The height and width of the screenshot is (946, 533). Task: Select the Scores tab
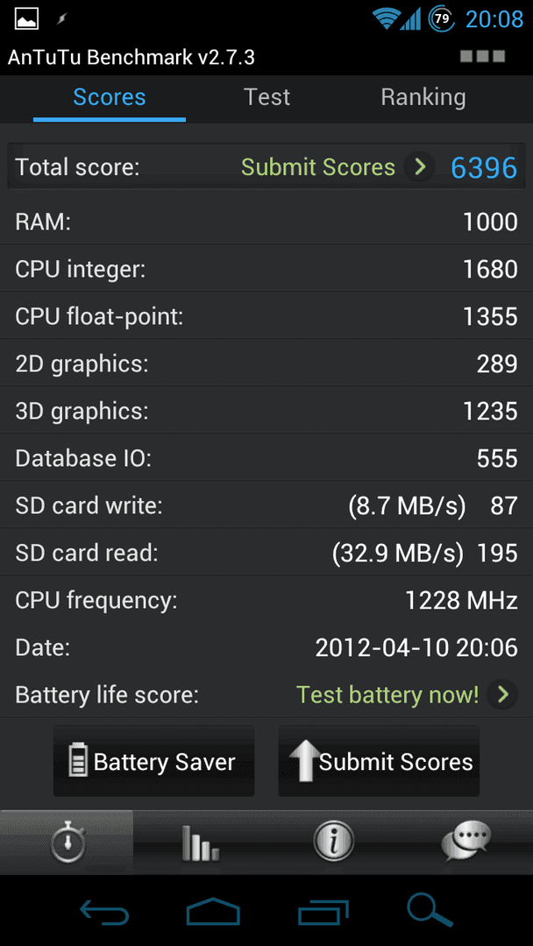coord(110,97)
